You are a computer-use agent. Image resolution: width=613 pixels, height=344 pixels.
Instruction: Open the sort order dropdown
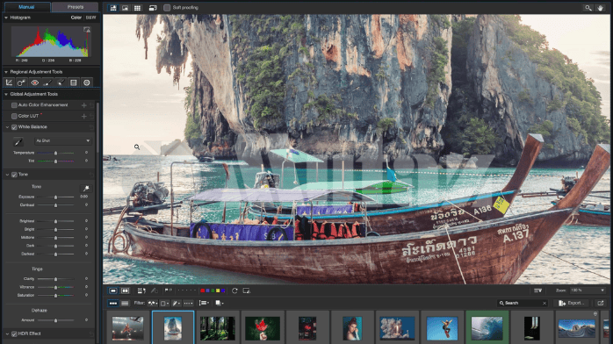(204, 303)
